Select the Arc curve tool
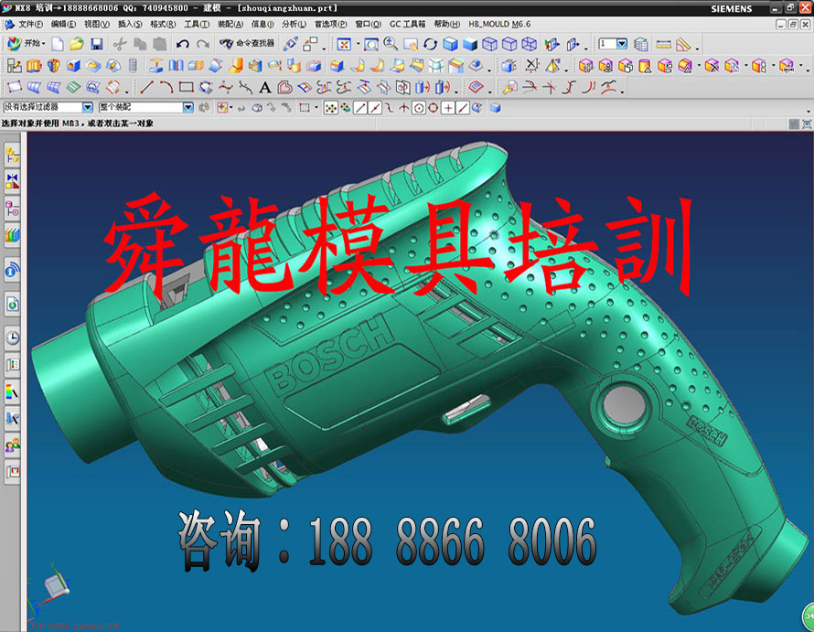 click(x=166, y=87)
